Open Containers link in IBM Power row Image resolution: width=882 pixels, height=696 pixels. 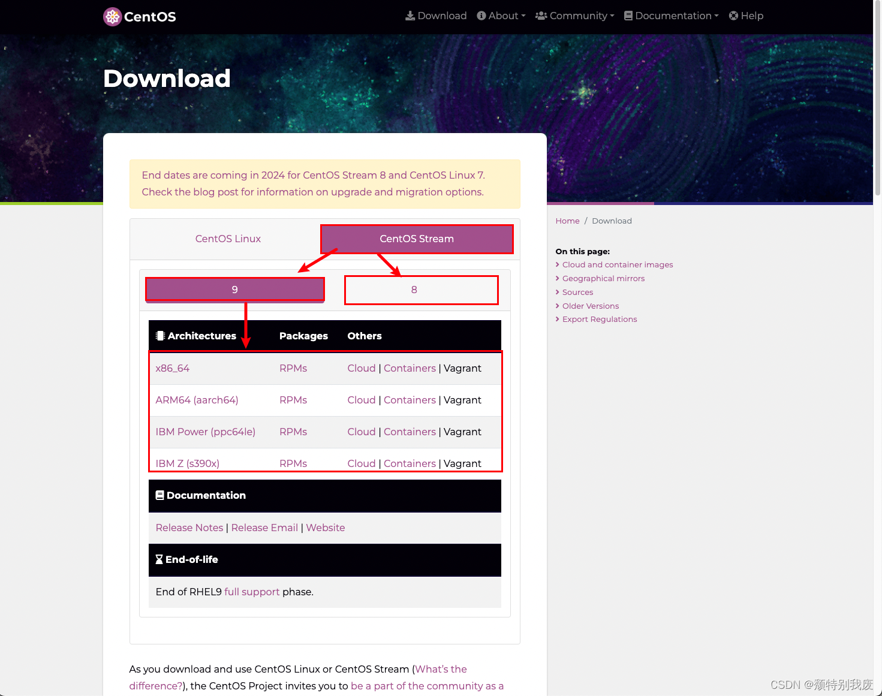pos(410,432)
